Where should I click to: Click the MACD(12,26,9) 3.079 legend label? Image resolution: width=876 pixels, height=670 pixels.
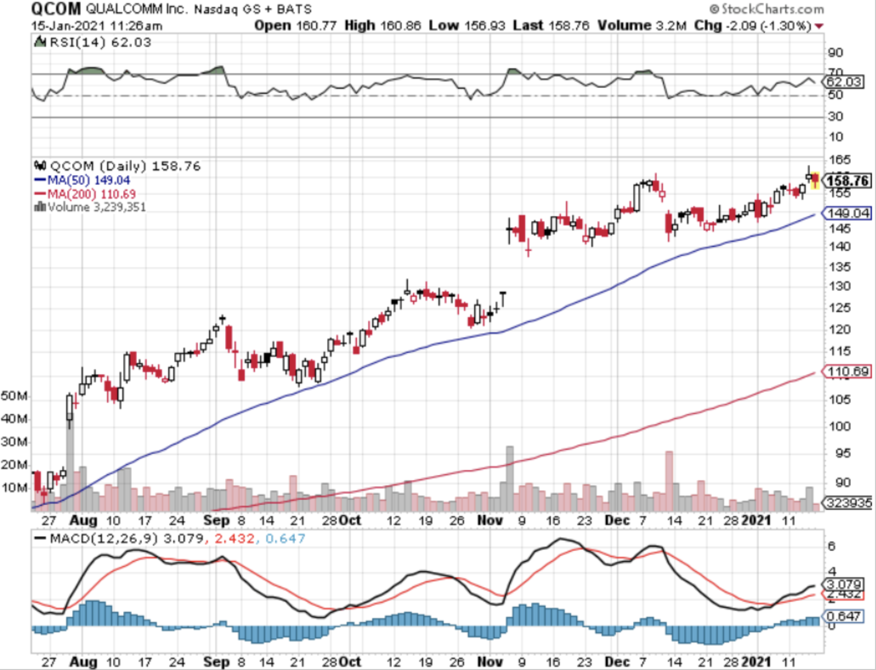127,538
